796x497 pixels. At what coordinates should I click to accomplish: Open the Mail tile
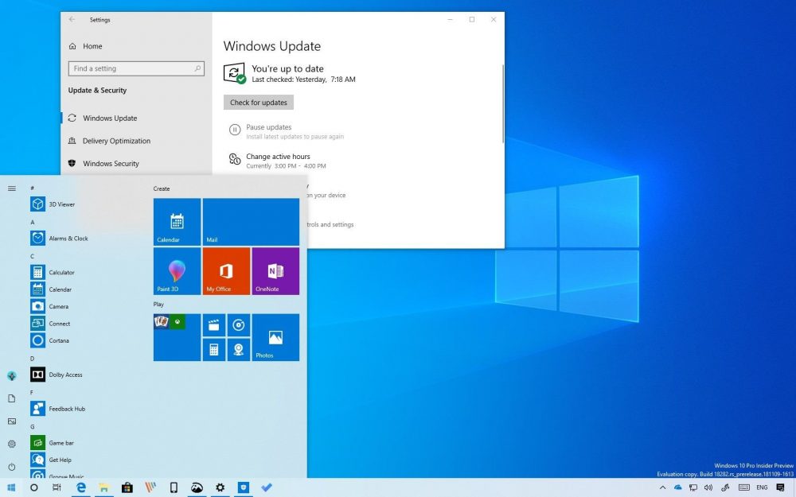251,221
